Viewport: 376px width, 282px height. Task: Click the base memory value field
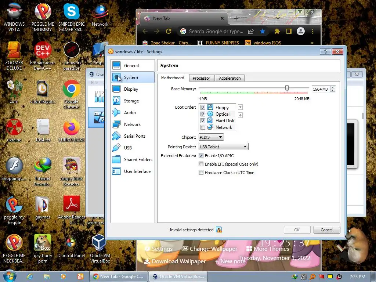pos(321,89)
